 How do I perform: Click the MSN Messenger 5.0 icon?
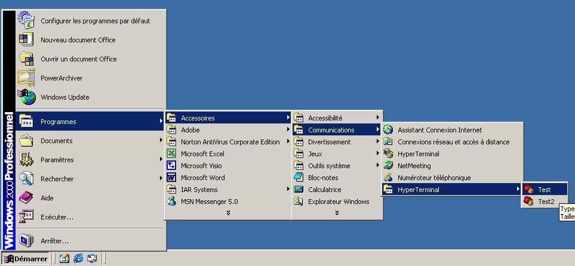click(171, 201)
